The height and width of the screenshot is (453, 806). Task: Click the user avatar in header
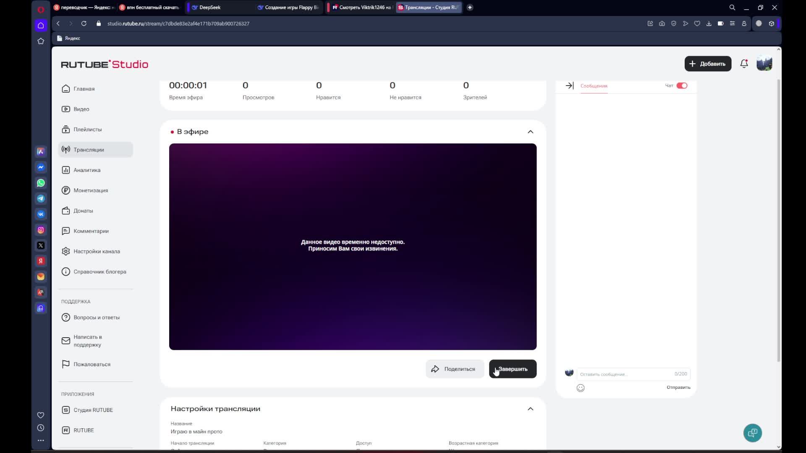point(764,64)
